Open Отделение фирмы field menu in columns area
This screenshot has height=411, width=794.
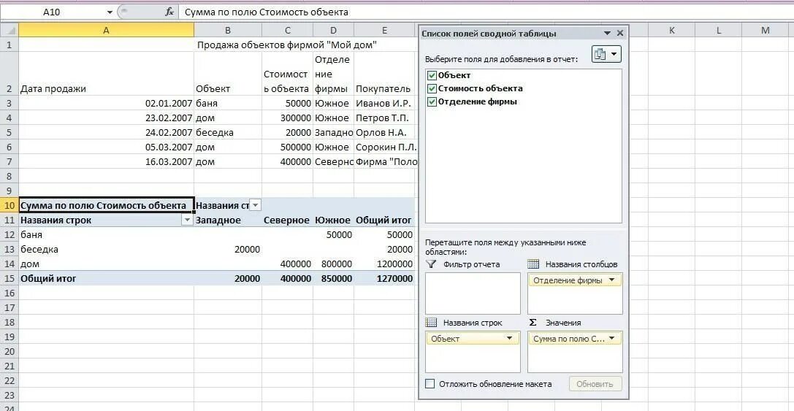click(611, 280)
